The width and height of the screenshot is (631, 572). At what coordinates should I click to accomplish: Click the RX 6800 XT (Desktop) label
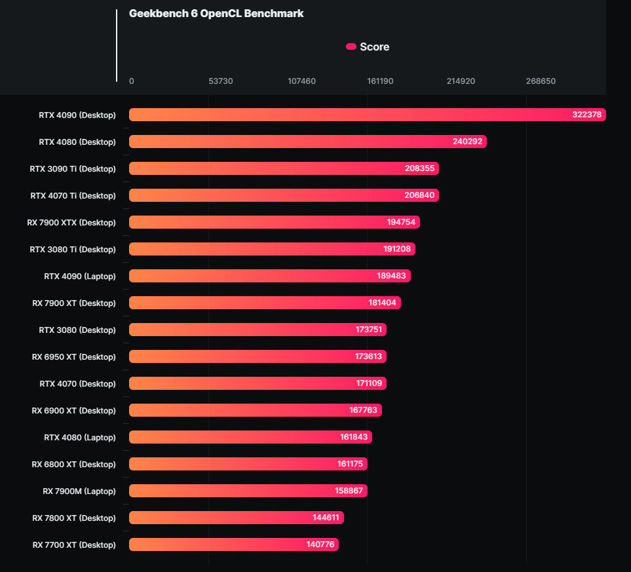pos(73,464)
